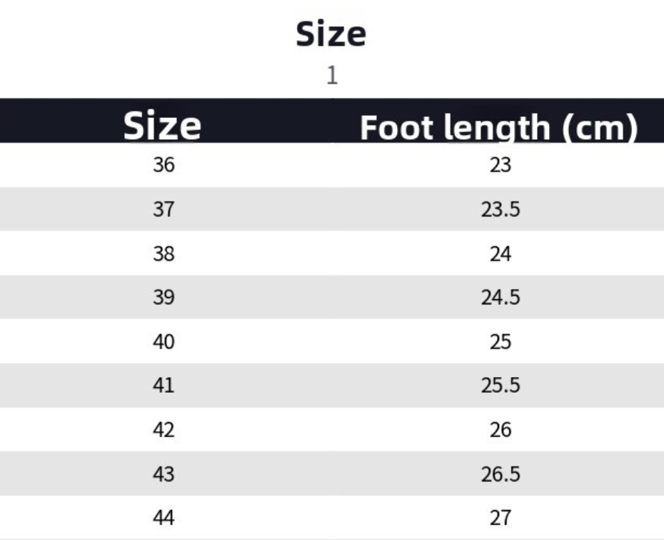Click the "Size" column header
This screenshot has width=664, height=540.
[x=163, y=126]
